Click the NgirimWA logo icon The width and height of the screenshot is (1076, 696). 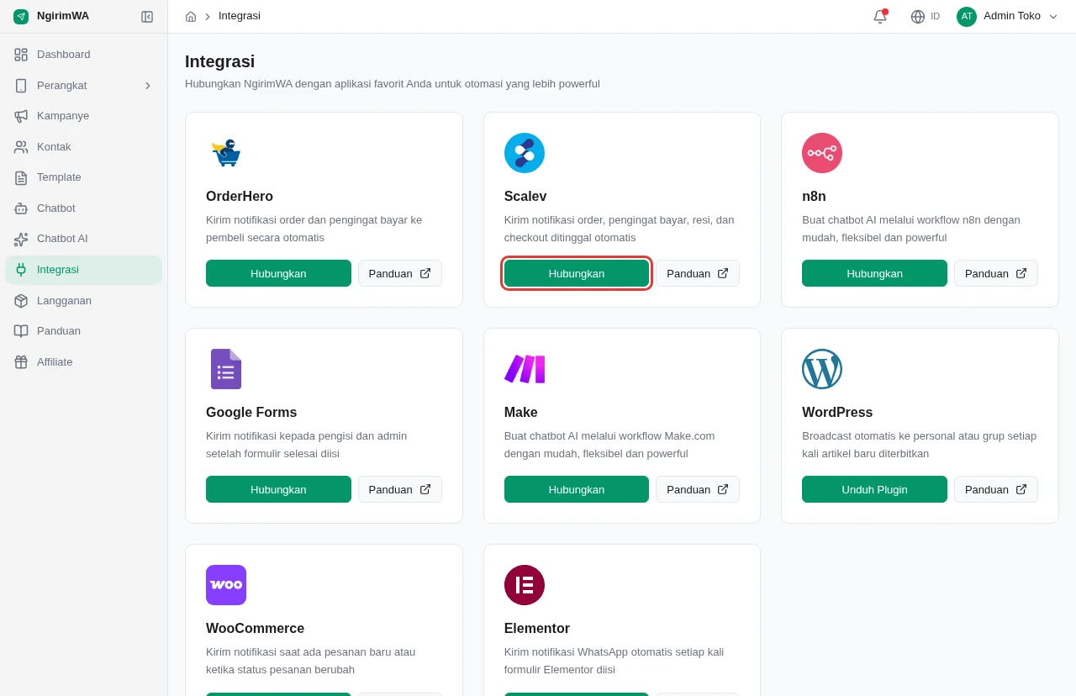(x=21, y=16)
